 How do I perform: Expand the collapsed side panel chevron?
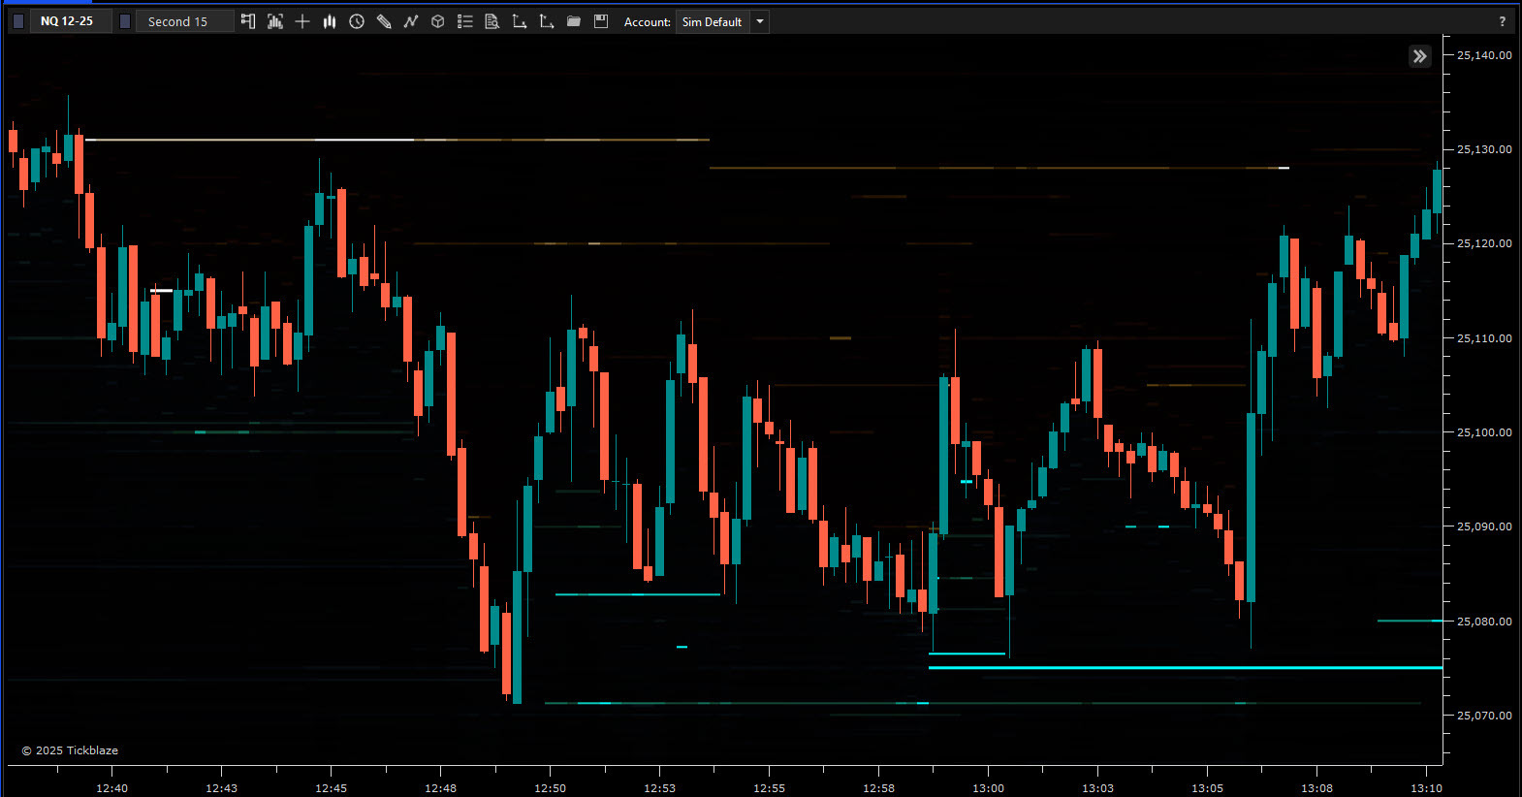coord(1419,56)
